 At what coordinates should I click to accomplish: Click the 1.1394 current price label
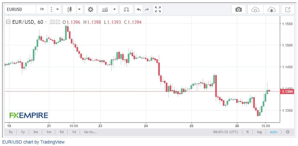click(x=287, y=92)
